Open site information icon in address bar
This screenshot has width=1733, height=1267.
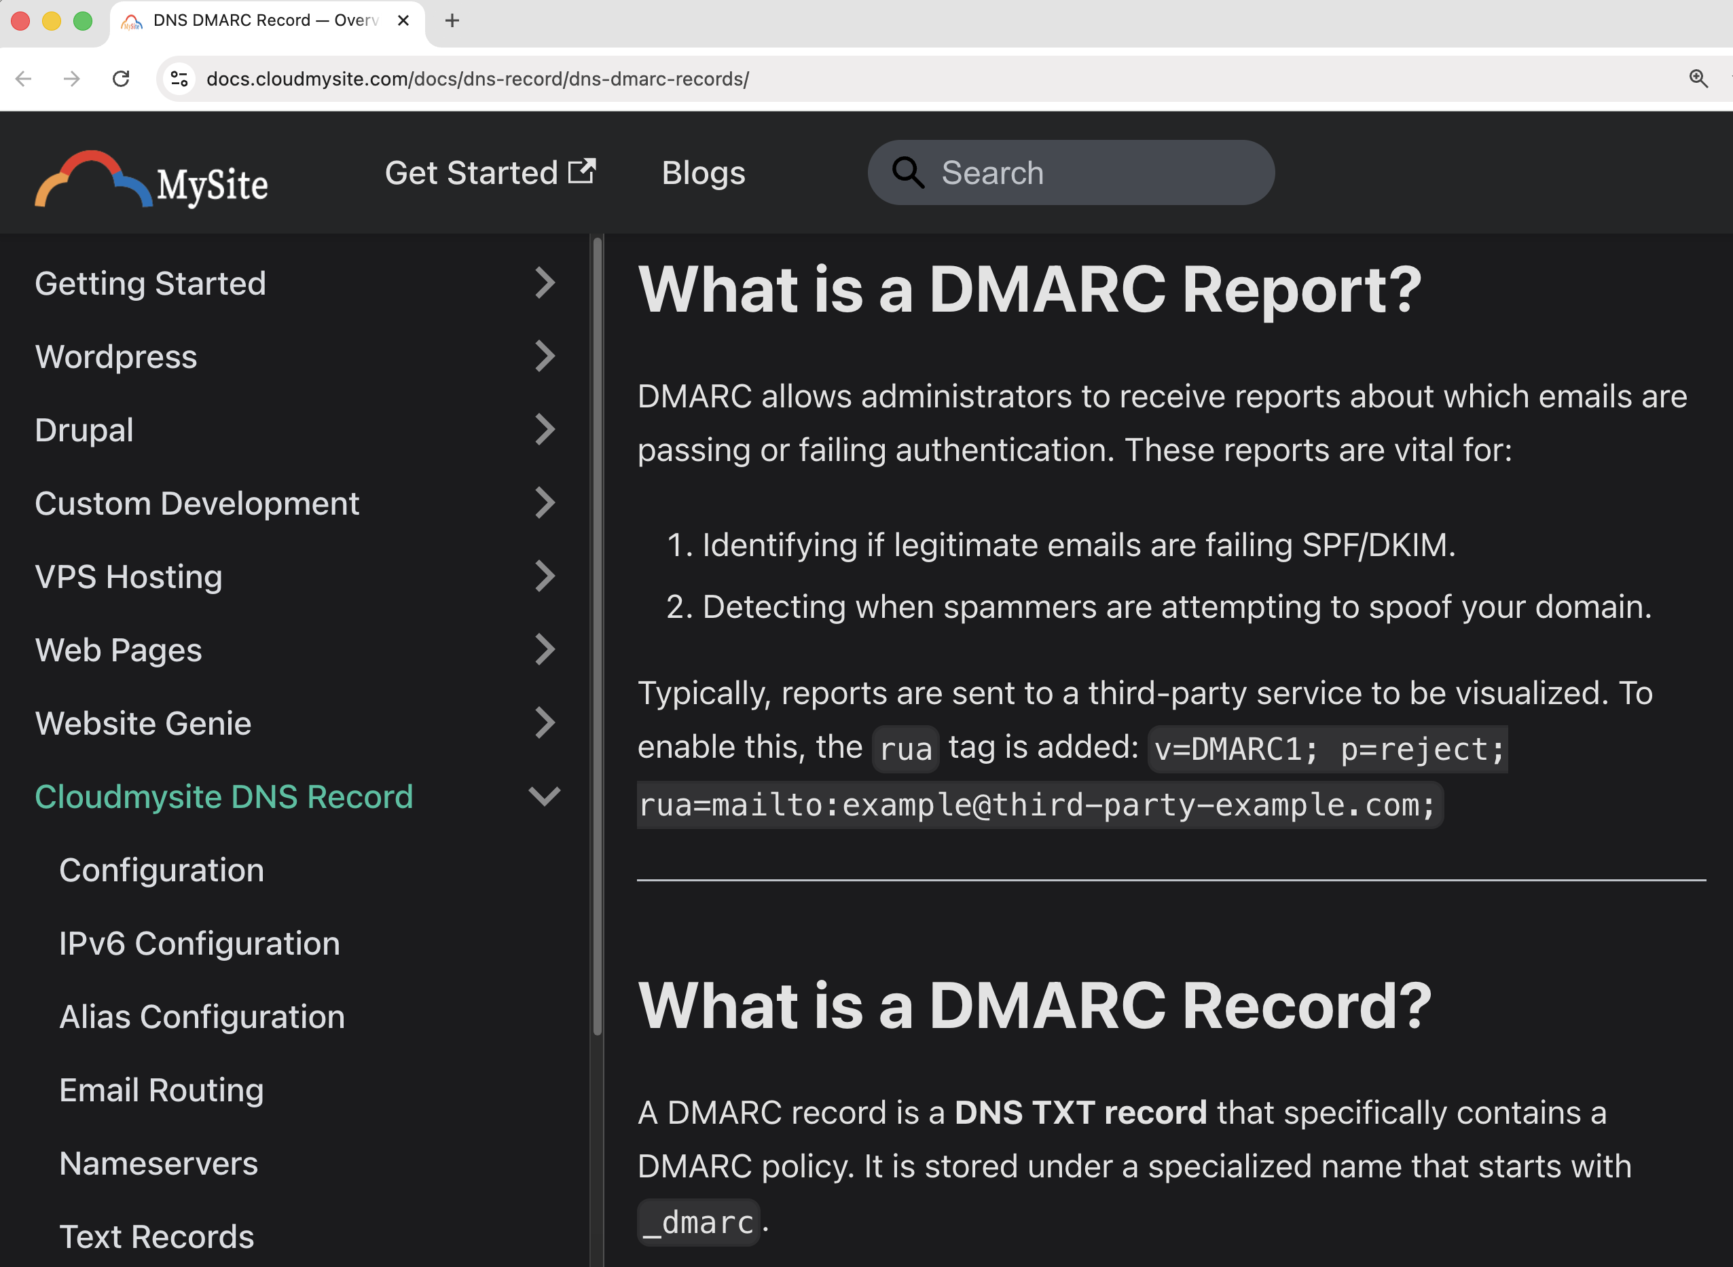coord(179,79)
